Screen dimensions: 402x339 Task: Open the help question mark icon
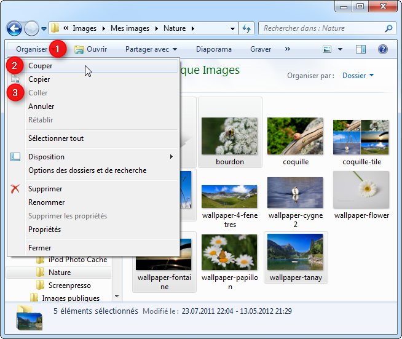382,49
